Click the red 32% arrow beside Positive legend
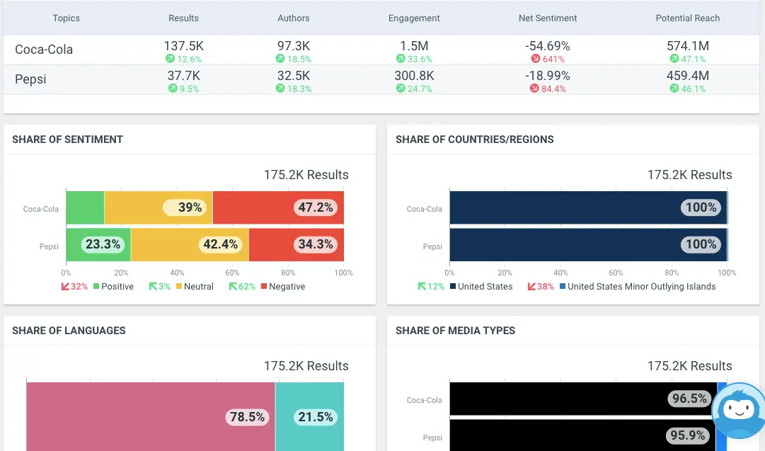 66,287
